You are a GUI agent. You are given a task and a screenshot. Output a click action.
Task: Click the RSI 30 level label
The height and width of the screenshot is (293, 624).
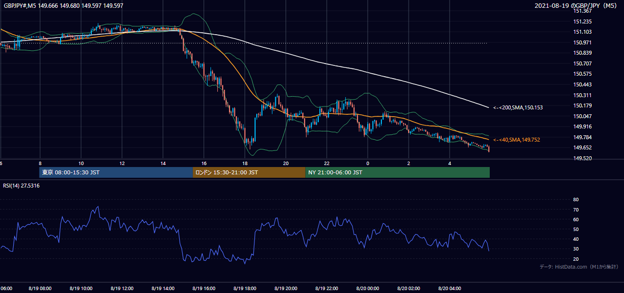tap(576, 249)
